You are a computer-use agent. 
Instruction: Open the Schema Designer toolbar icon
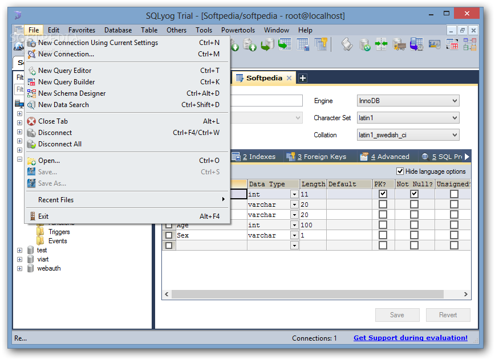coord(470,44)
